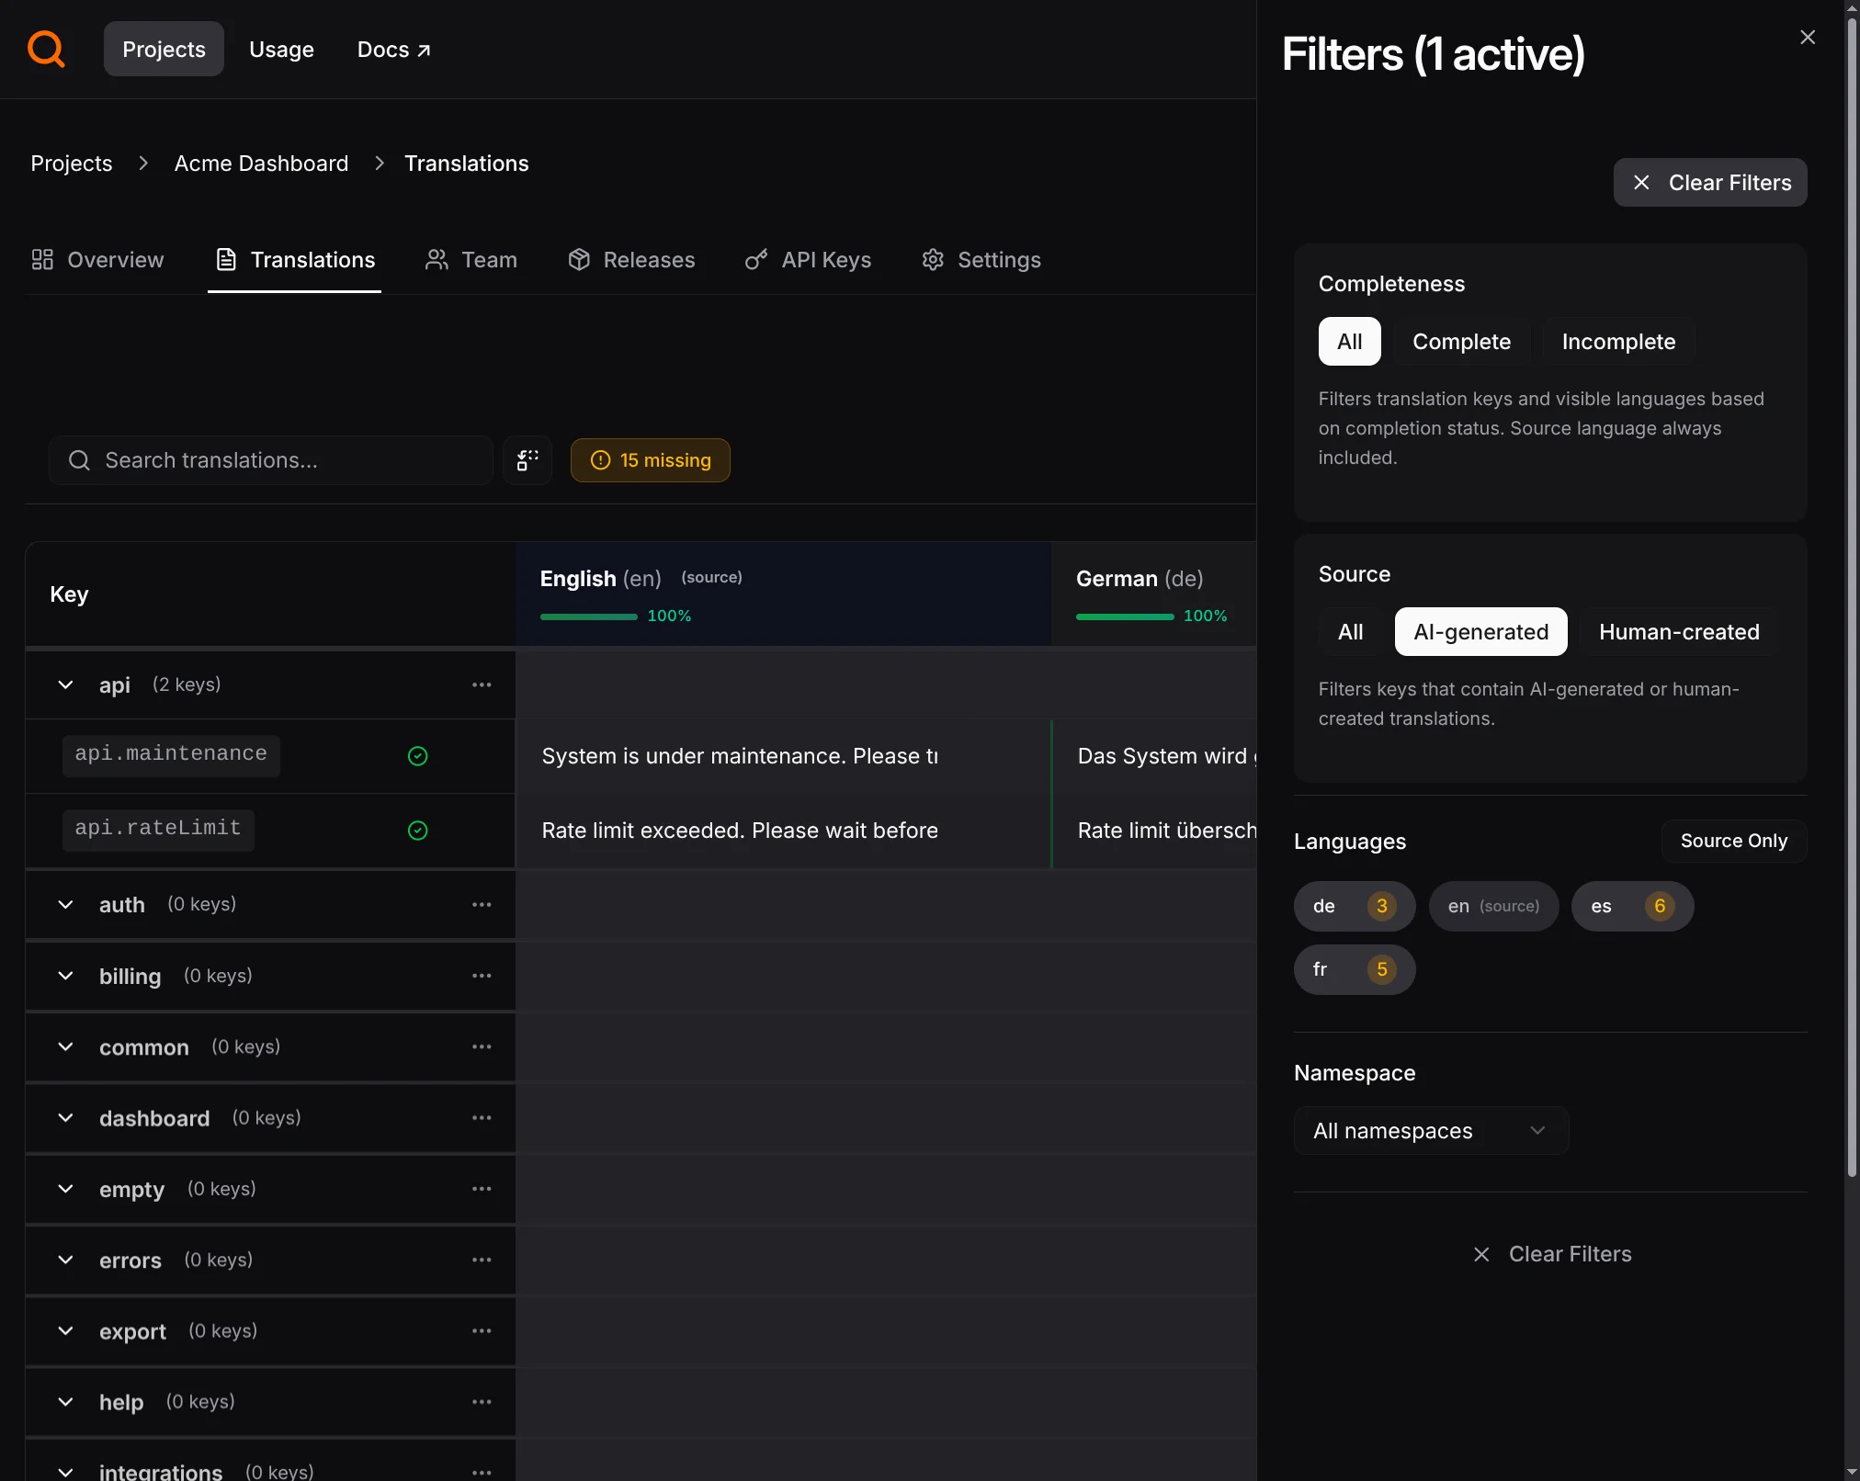Open the Docs external link

click(392, 49)
